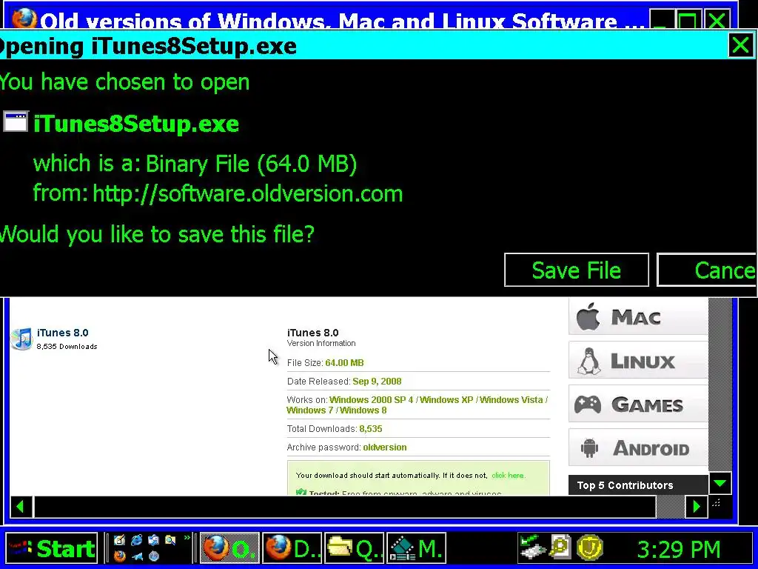This screenshot has height=569, width=758.
Task: Click the vertical scrollbar down arrow
Action: click(x=720, y=483)
